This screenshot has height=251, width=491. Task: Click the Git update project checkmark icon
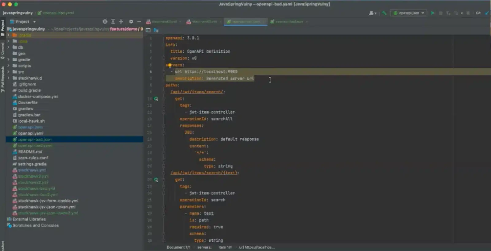click(x=487, y=13)
